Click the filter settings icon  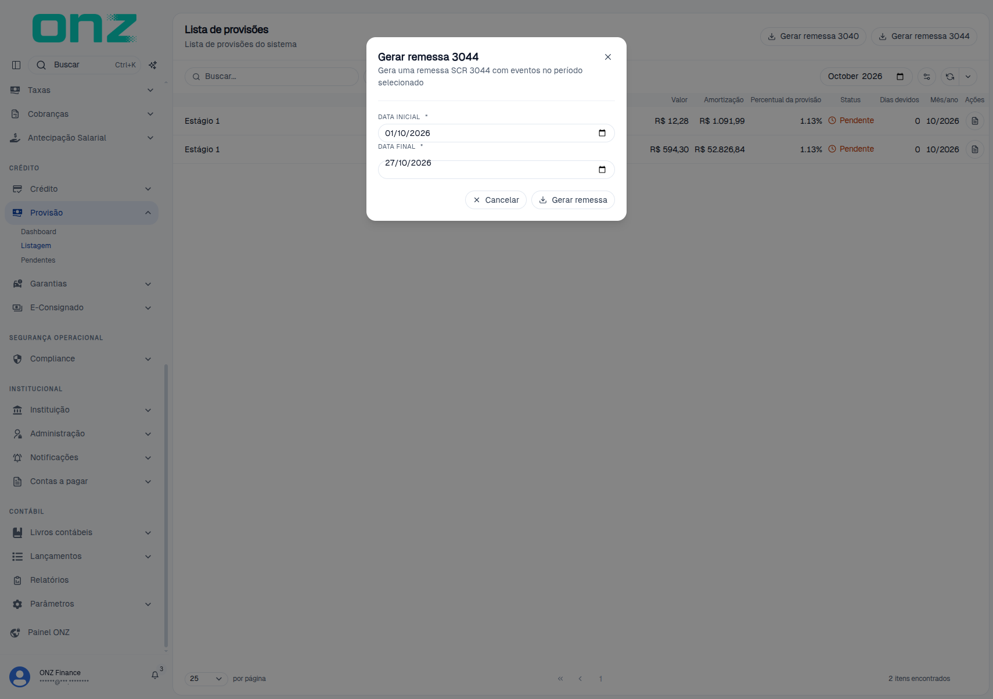tap(927, 77)
